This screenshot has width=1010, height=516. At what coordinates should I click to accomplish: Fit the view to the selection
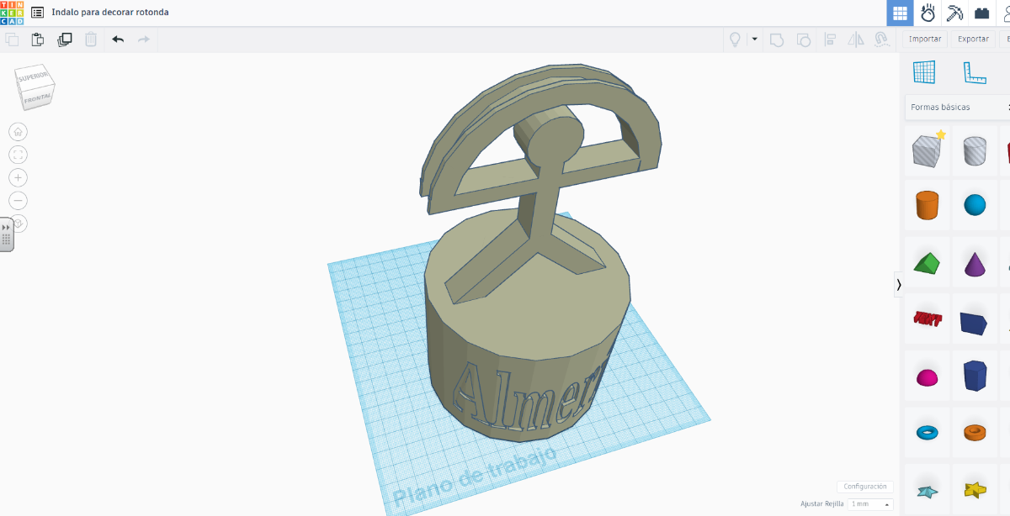[18, 155]
